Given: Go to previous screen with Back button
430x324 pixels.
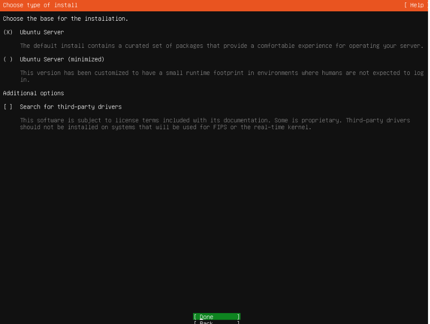Looking at the screenshot, I should (x=217, y=323).
